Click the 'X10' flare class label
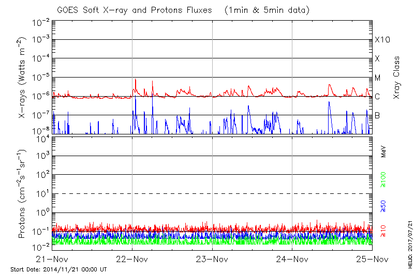This screenshot has height=274, width=414. coord(382,40)
